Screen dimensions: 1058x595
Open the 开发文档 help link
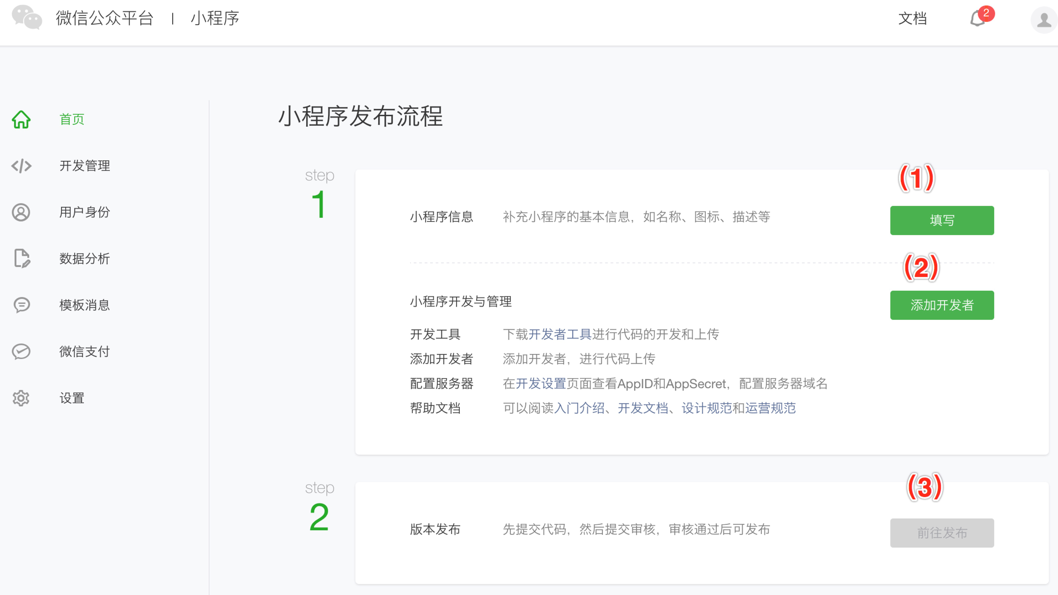pyautogui.click(x=643, y=408)
